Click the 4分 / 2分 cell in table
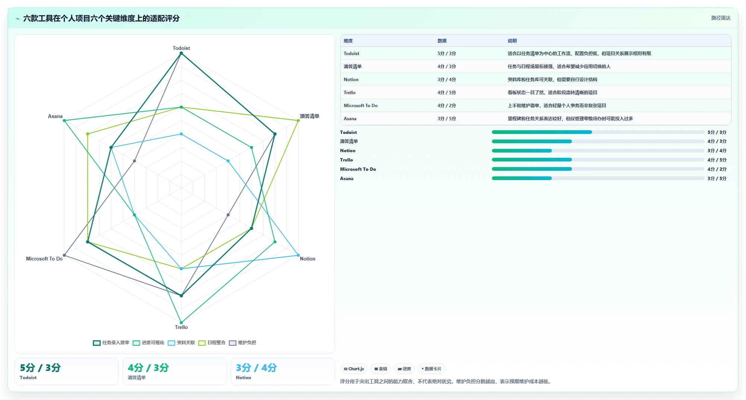The width and height of the screenshot is (746, 400). 446,106
